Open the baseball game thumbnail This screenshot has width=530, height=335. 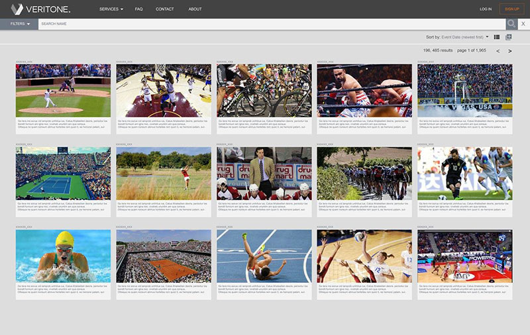point(63,91)
